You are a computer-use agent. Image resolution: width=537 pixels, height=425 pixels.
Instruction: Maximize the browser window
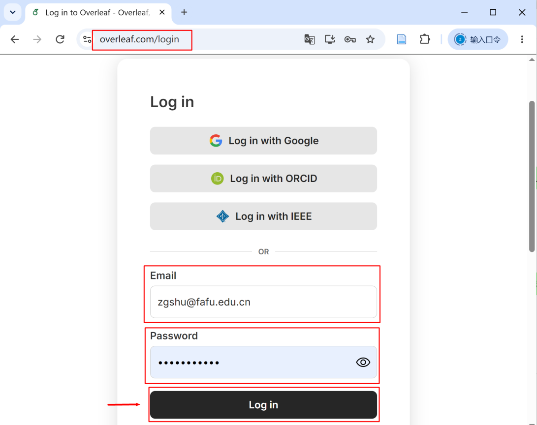click(x=493, y=12)
